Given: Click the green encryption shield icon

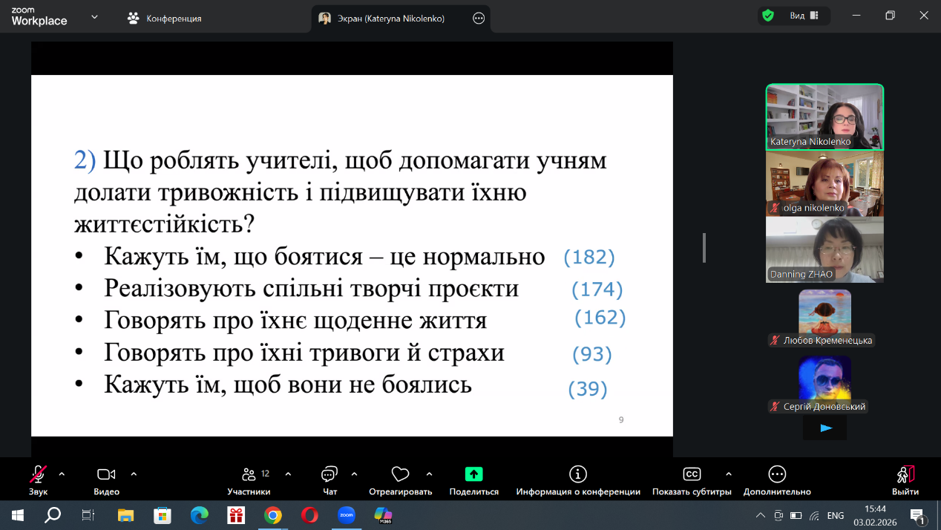Looking at the screenshot, I should (x=768, y=16).
